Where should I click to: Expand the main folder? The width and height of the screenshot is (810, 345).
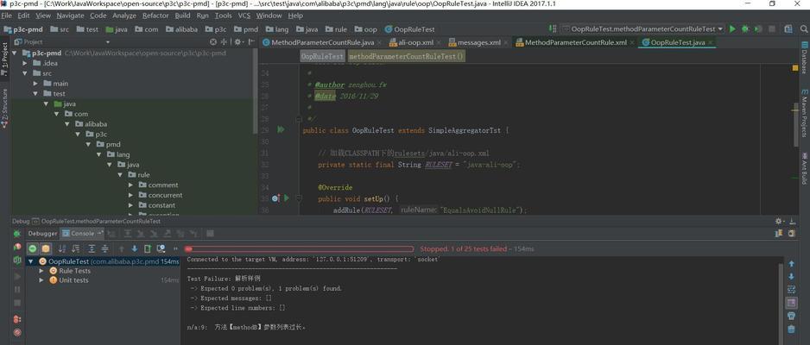tap(35, 83)
